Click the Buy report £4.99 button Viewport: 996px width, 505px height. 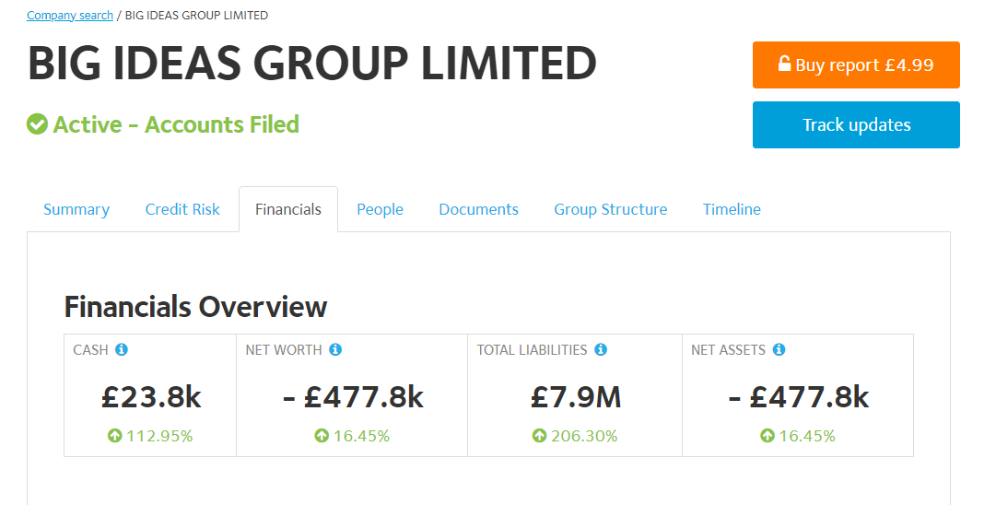tap(856, 65)
